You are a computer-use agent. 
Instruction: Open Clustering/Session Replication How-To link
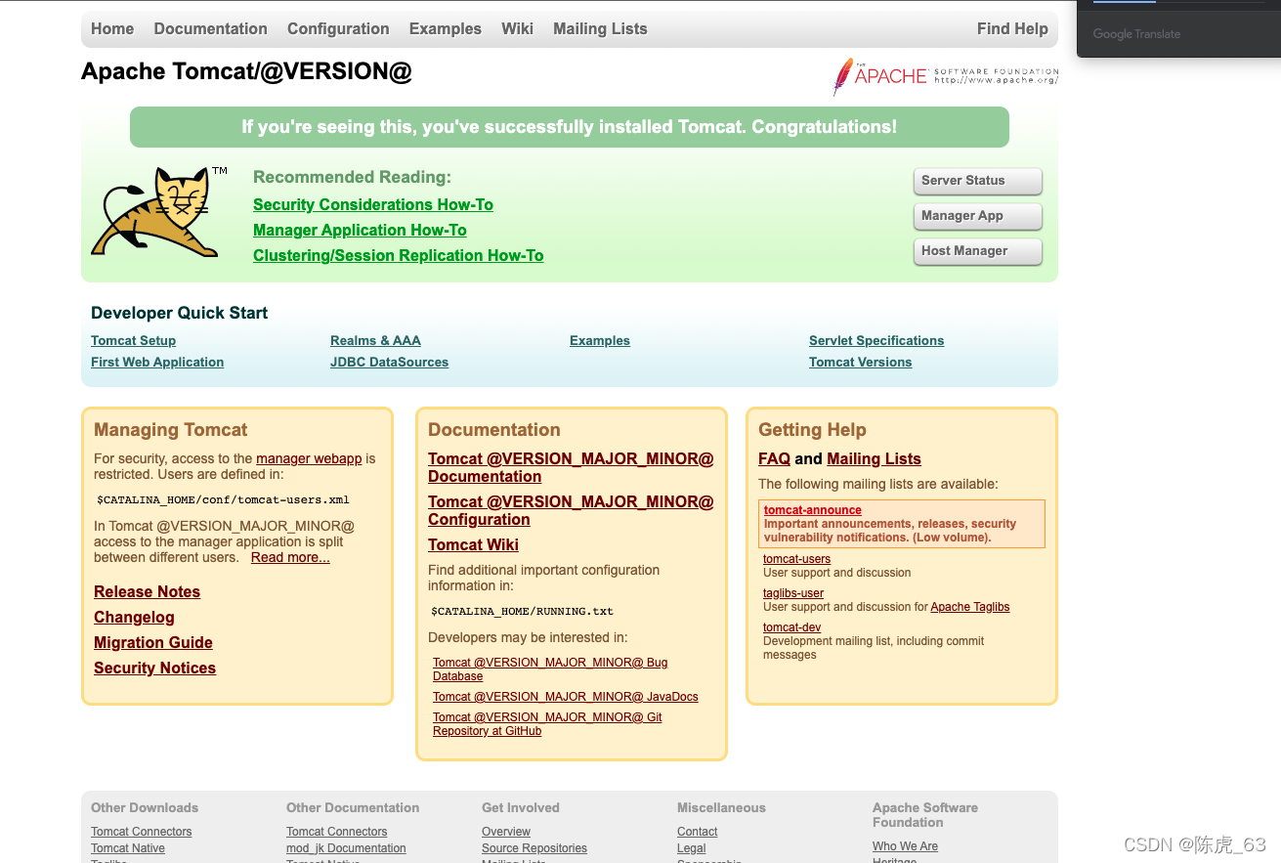pyautogui.click(x=398, y=255)
